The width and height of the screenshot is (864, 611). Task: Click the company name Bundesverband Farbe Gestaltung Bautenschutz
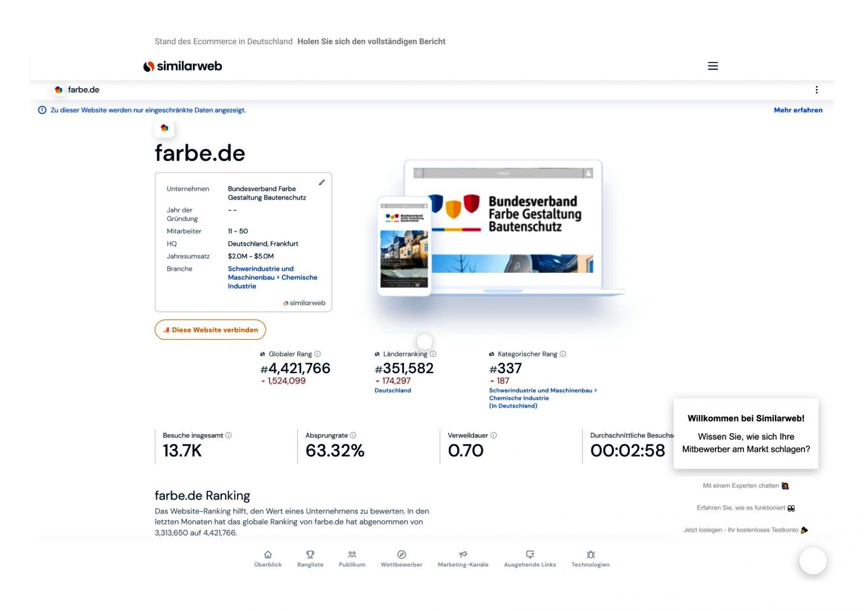coord(267,193)
